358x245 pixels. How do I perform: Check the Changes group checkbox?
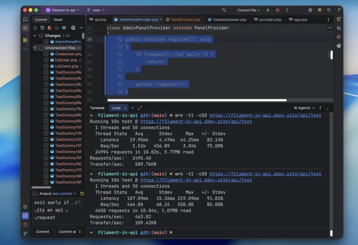pos(41,35)
